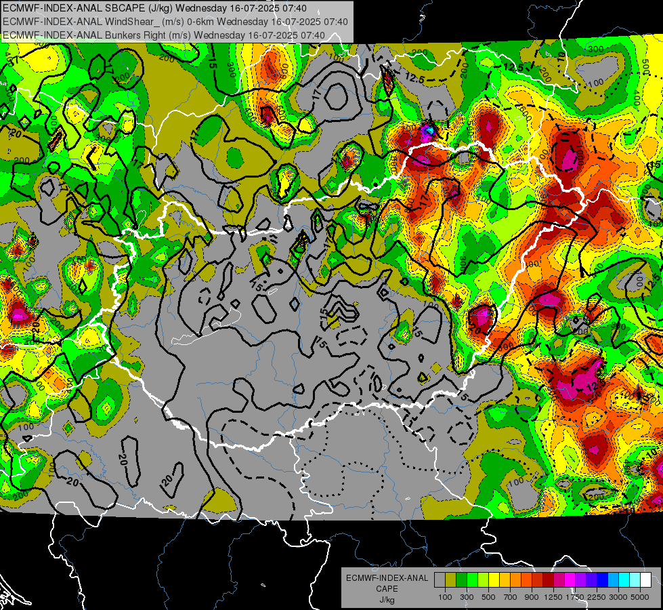The image size is (663, 610).
Task: Select the bright magenta legend swatch
Action: coord(570,579)
